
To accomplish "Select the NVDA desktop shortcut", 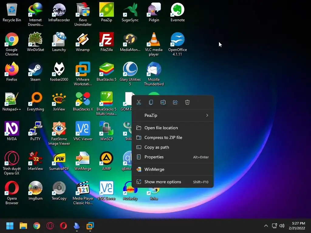I will click(12, 131).
